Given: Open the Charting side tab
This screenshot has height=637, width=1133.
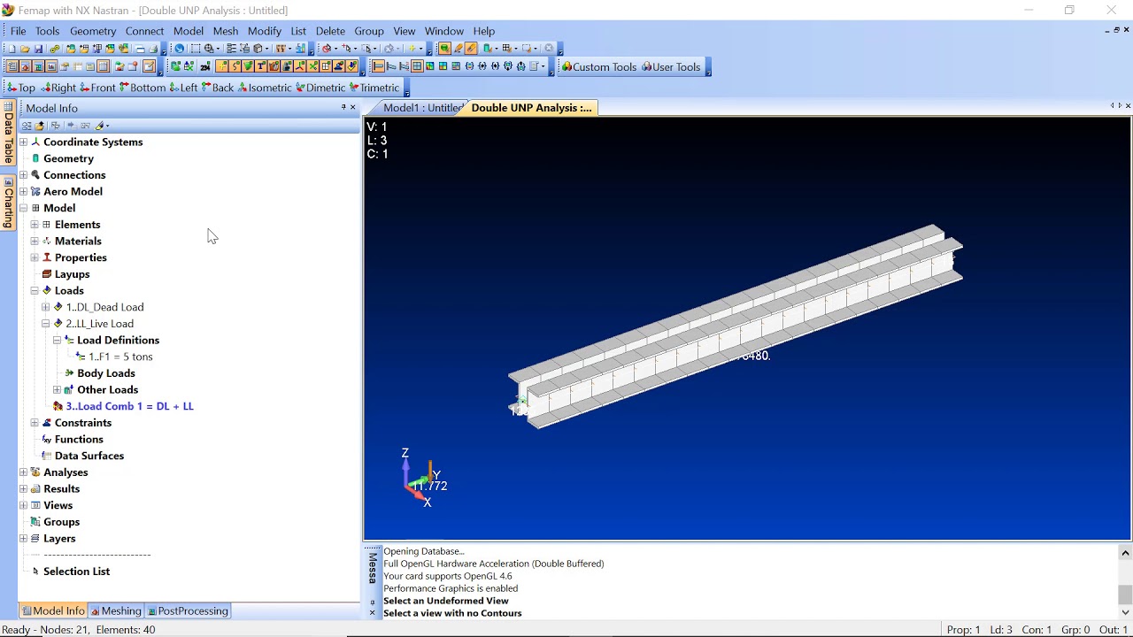Looking at the screenshot, I should point(9,203).
